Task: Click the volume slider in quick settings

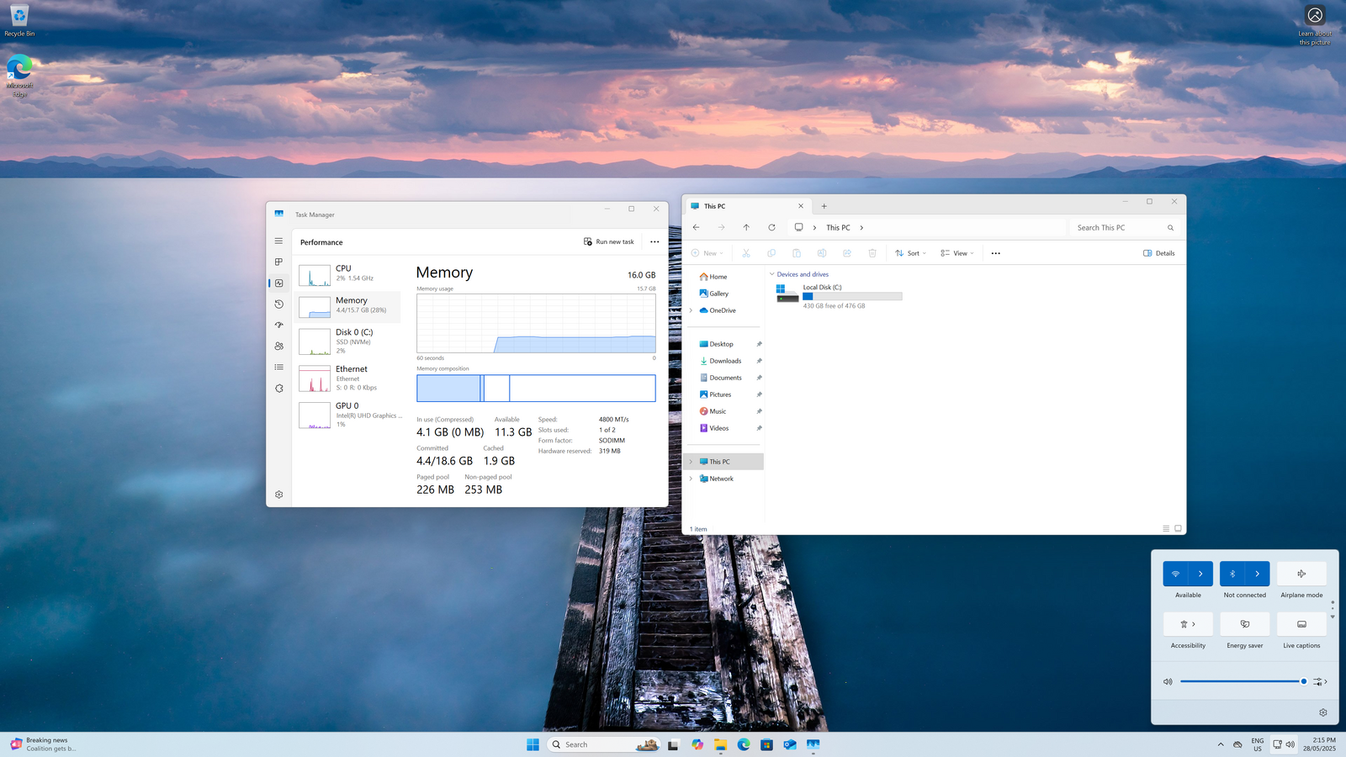Action: [x=1241, y=681]
